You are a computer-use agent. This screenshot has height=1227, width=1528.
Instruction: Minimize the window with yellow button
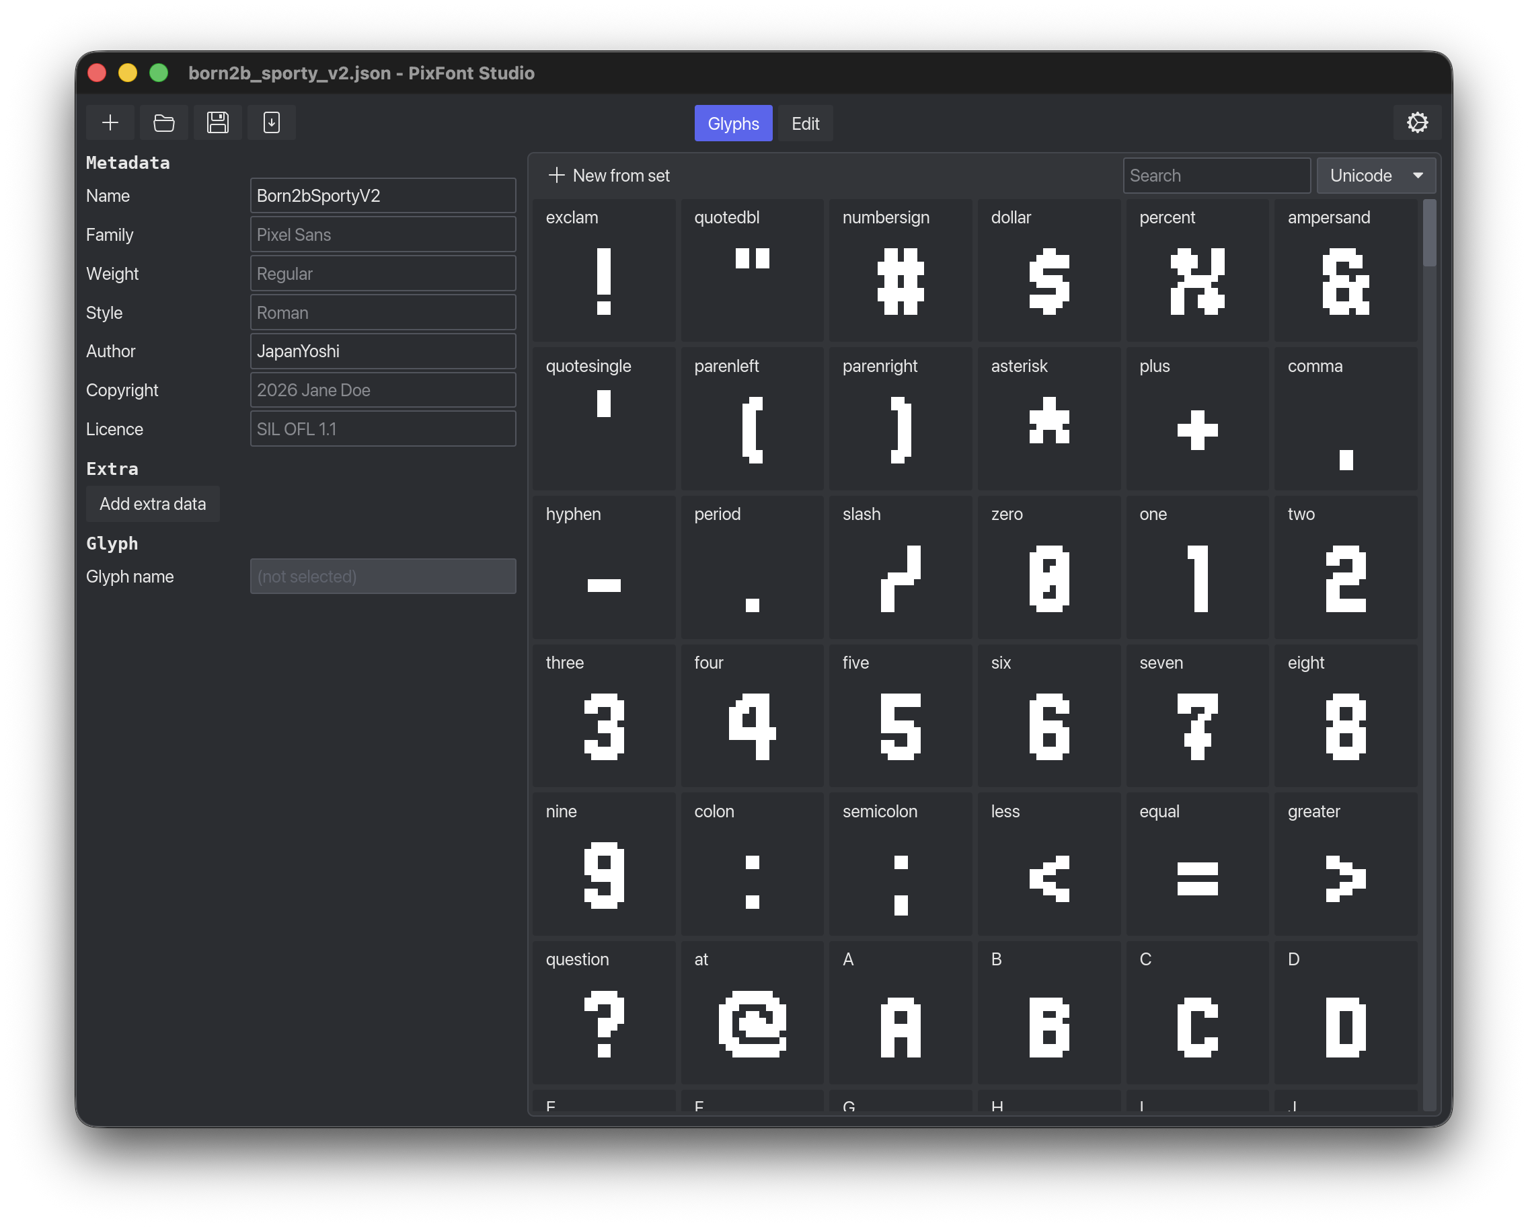128,73
